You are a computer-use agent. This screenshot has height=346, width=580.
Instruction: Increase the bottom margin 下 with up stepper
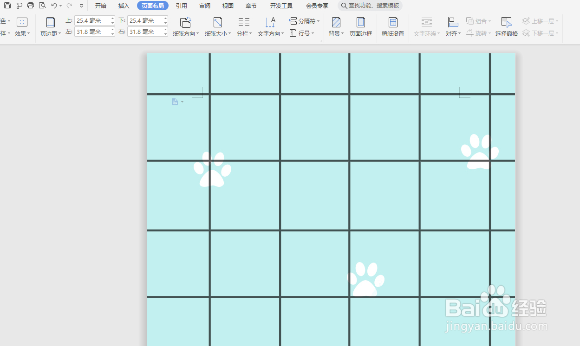166,18
